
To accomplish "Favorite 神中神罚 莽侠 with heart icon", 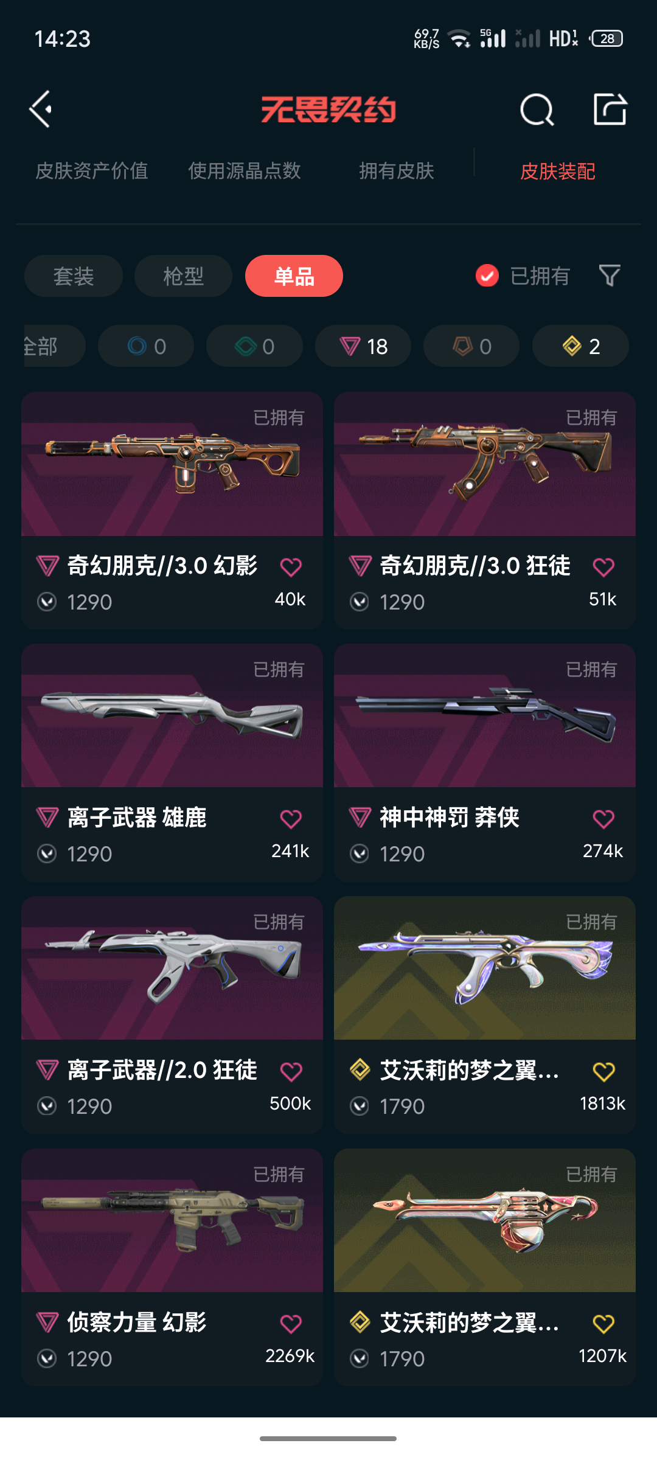I will coord(603,819).
